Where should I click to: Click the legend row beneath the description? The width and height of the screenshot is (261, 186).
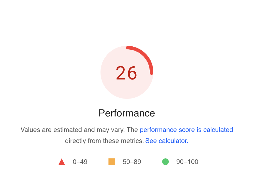[127, 162]
